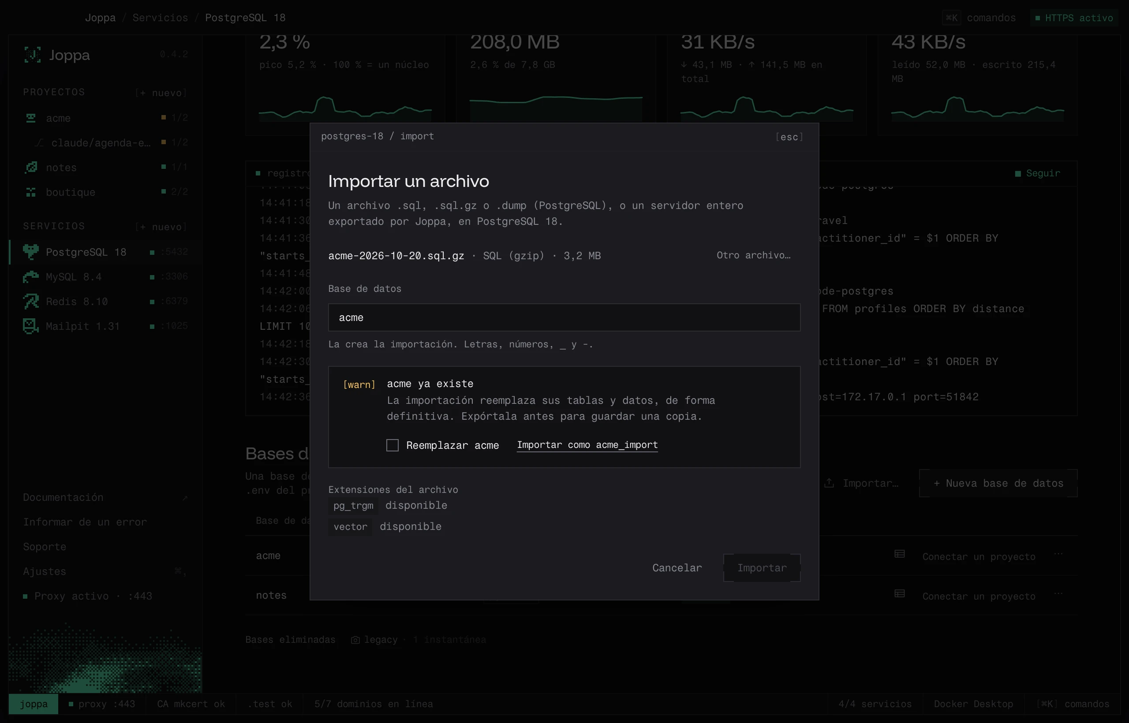Click 4/4 servicios in the status bar

click(x=875, y=704)
